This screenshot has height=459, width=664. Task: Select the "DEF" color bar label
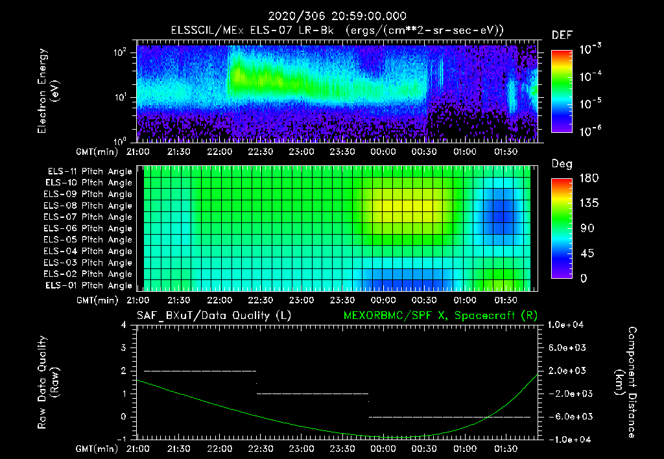562,36
